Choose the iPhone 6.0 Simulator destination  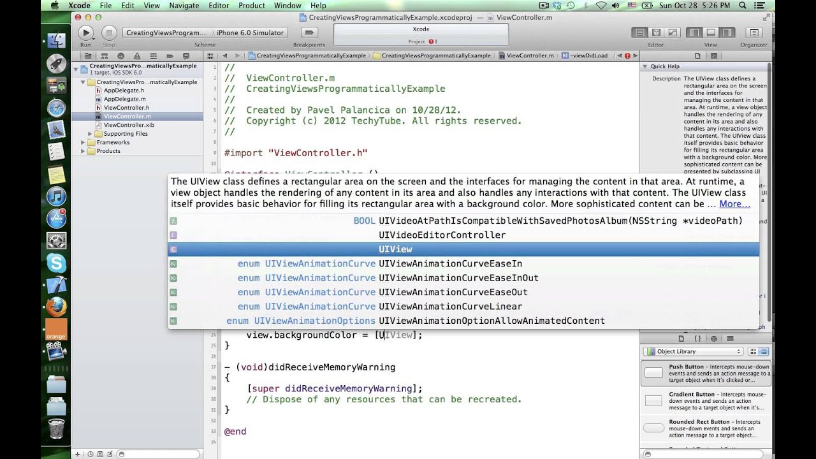pyautogui.click(x=250, y=33)
